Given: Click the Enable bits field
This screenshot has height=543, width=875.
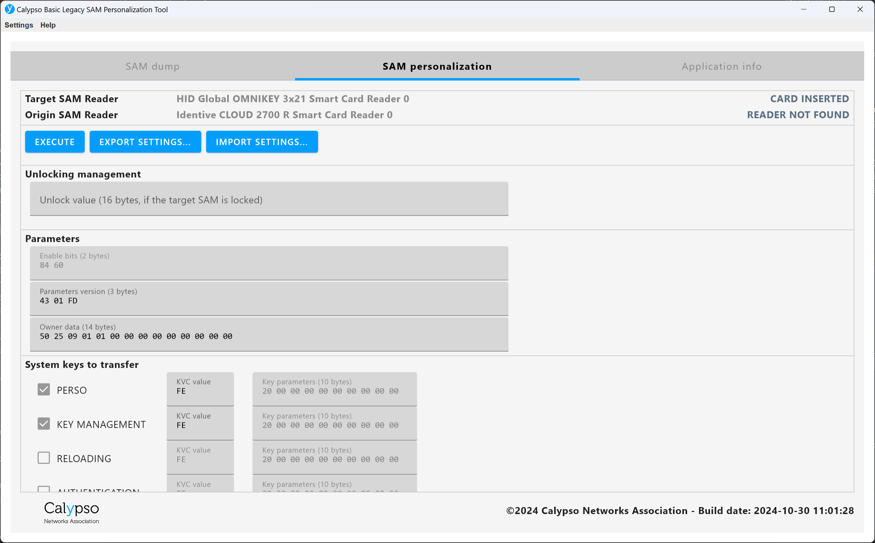Looking at the screenshot, I should coord(269,263).
